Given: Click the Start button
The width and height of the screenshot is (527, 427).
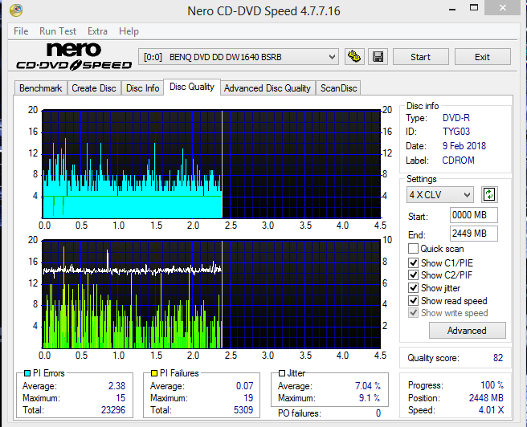Looking at the screenshot, I should point(420,57).
